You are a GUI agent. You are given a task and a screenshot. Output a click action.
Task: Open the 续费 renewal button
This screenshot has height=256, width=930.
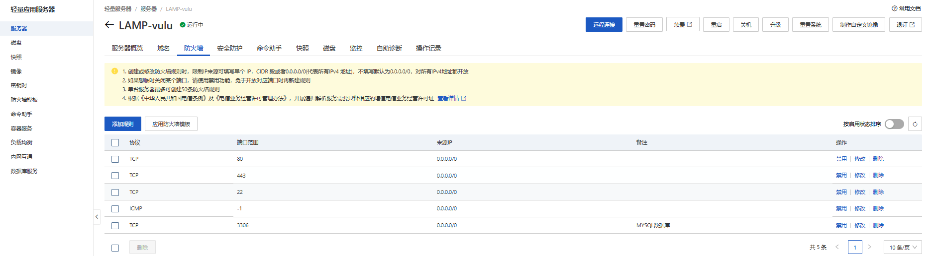[682, 25]
